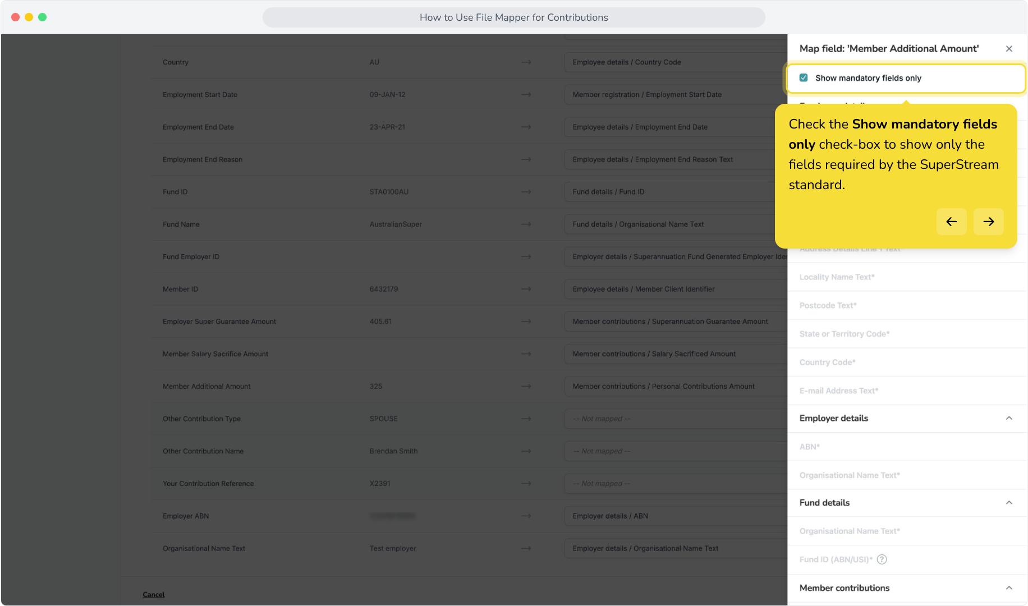Open Not mapped dropdown for Other Contribution Type
The image size is (1028, 606).
click(x=676, y=419)
